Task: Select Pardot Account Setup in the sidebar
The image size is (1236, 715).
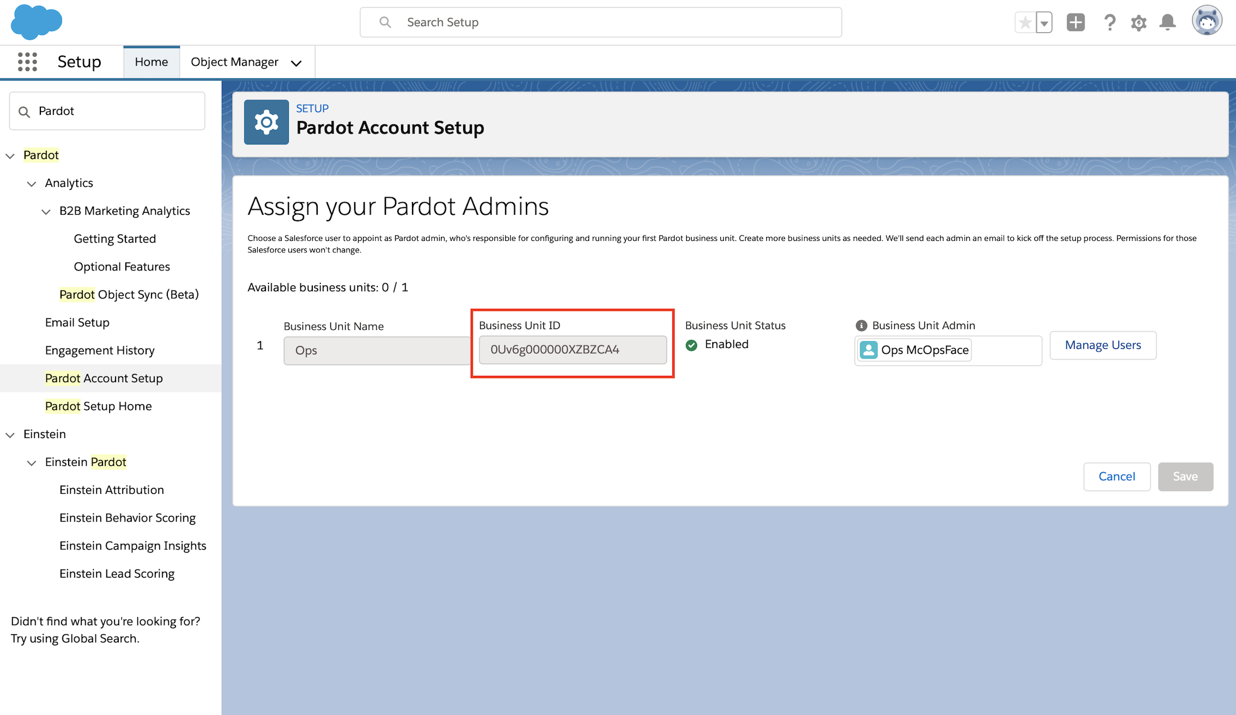Action: coord(104,378)
